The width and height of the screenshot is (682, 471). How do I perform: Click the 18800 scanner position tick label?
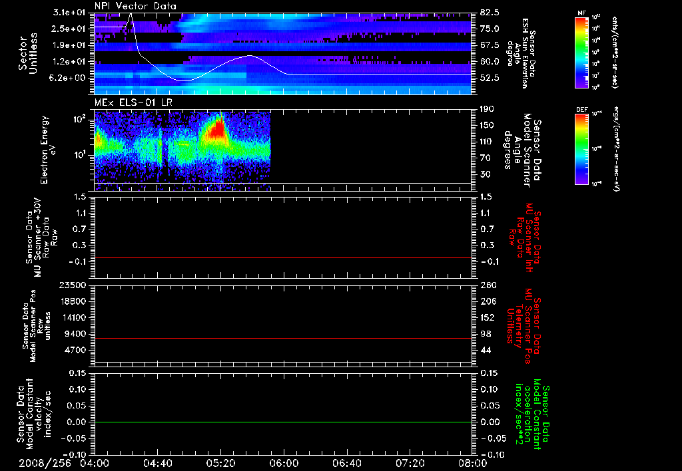coord(72,301)
